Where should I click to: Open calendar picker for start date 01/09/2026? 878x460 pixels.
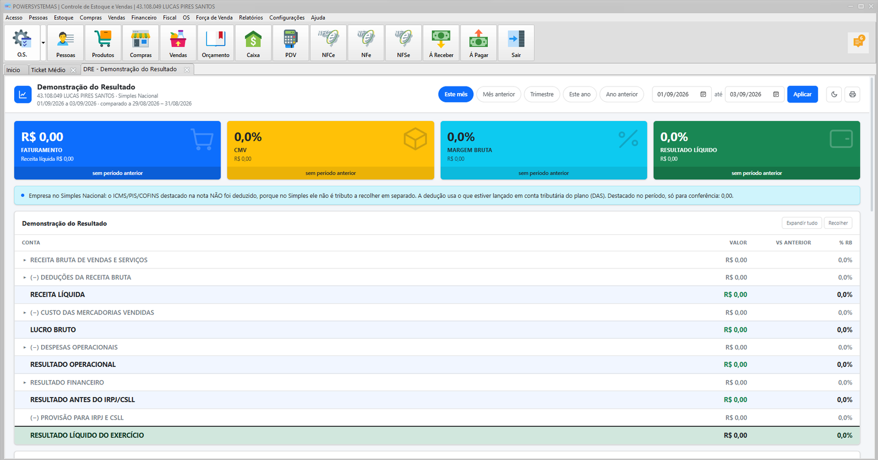pyautogui.click(x=703, y=94)
